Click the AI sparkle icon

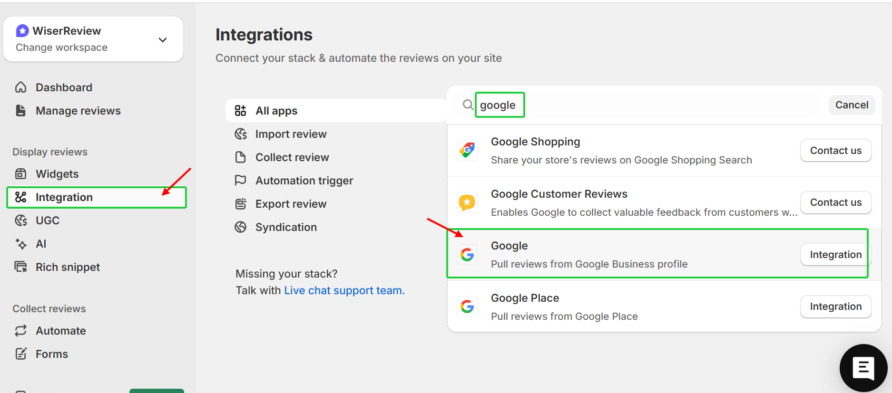(x=21, y=243)
